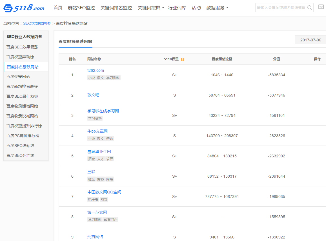Click the 博客 tag under 三联

(x=101, y=179)
